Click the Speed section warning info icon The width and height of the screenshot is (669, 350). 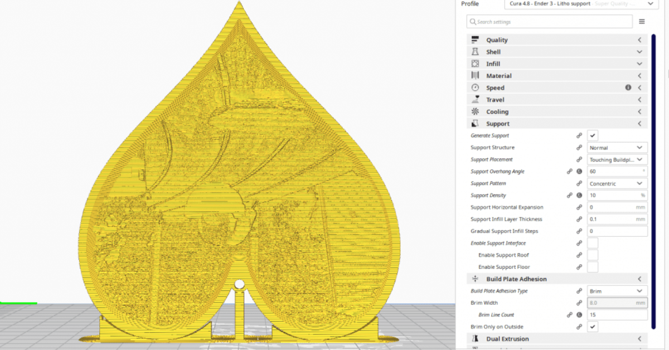click(628, 87)
